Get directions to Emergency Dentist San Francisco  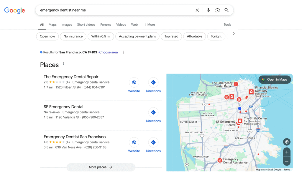coord(153,145)
